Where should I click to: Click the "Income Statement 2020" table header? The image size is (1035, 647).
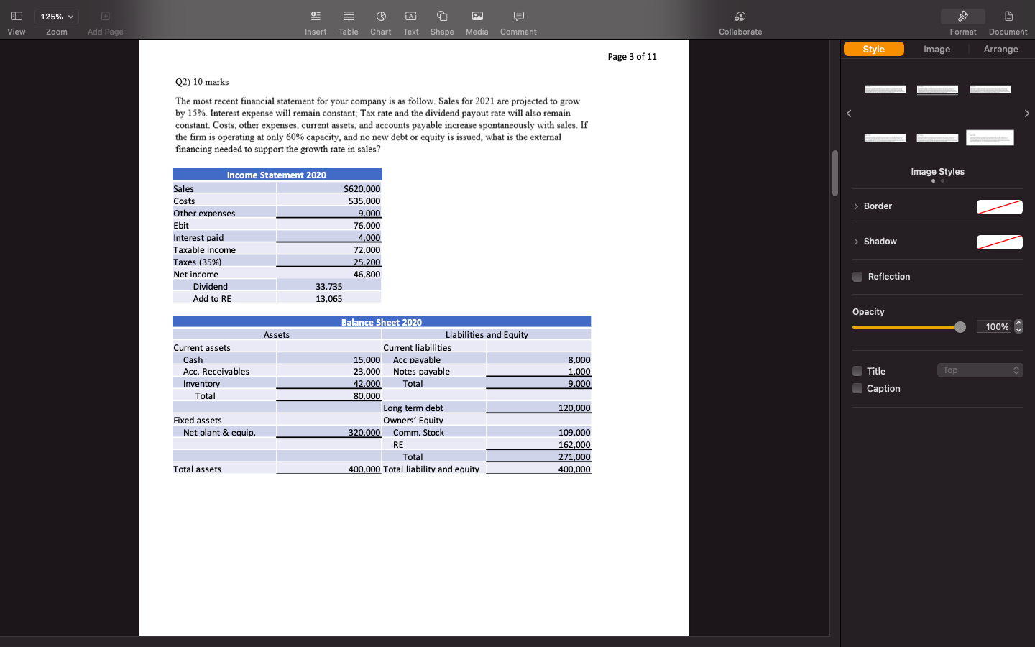277,175
